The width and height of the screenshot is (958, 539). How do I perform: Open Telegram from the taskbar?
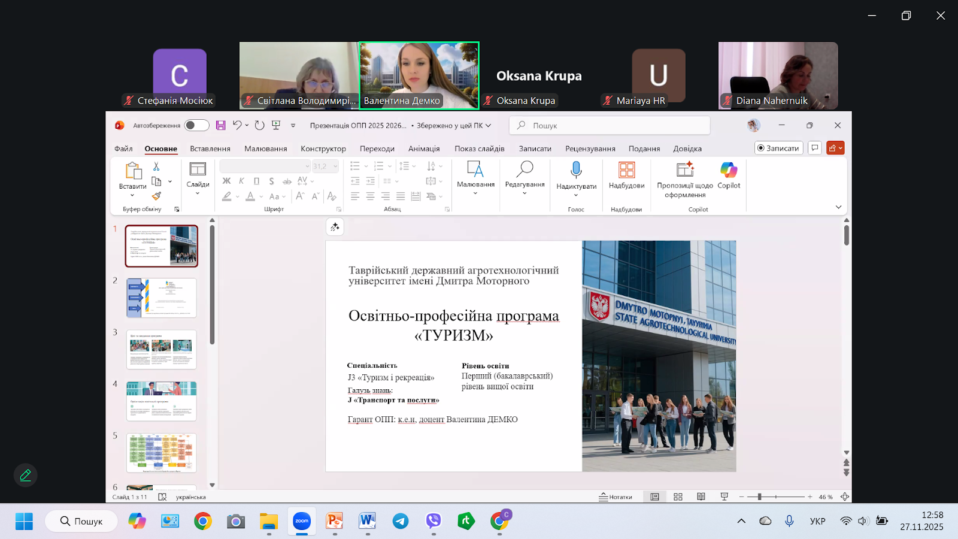coord(401,521)
